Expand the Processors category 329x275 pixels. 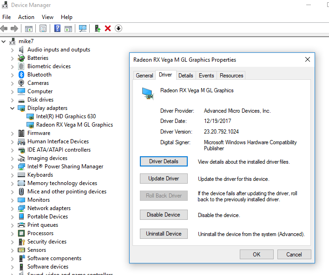coord(12,233)
